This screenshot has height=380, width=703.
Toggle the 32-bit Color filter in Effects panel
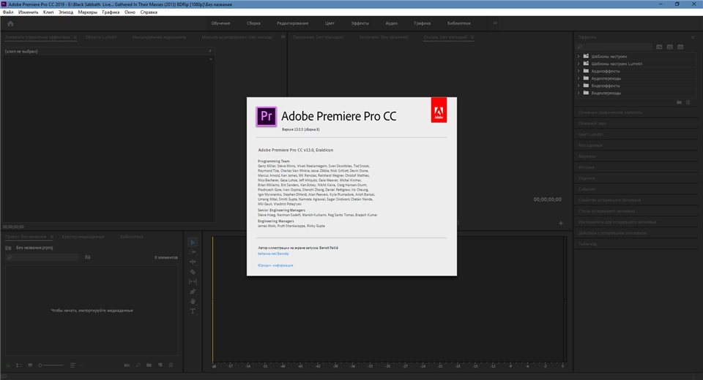[670, 47]
